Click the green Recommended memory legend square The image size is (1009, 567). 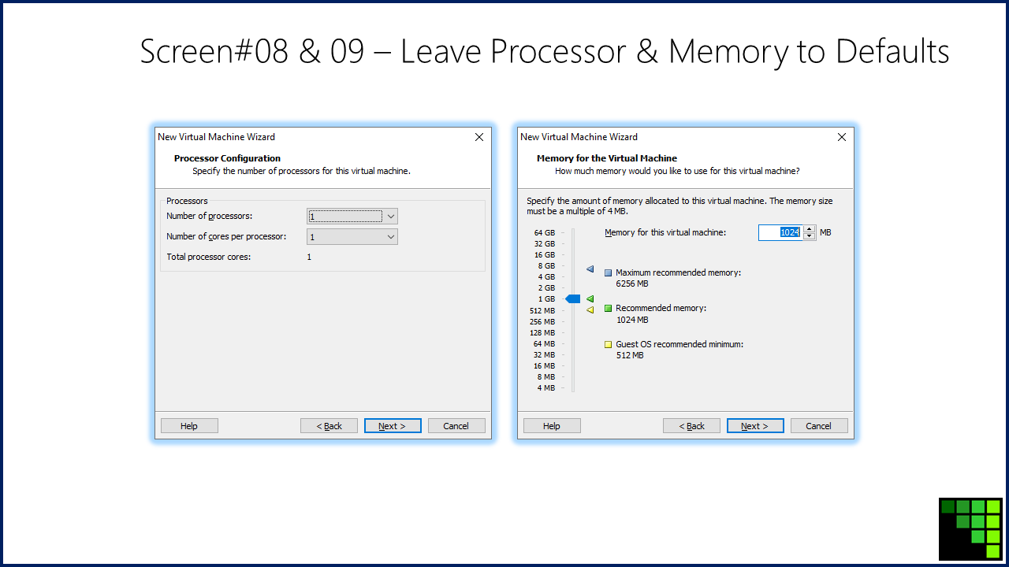608,309
